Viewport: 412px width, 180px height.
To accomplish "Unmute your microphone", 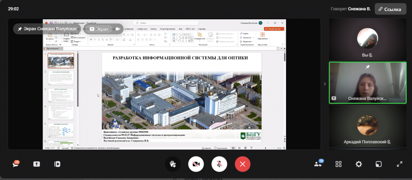I will tap(219, 164).
